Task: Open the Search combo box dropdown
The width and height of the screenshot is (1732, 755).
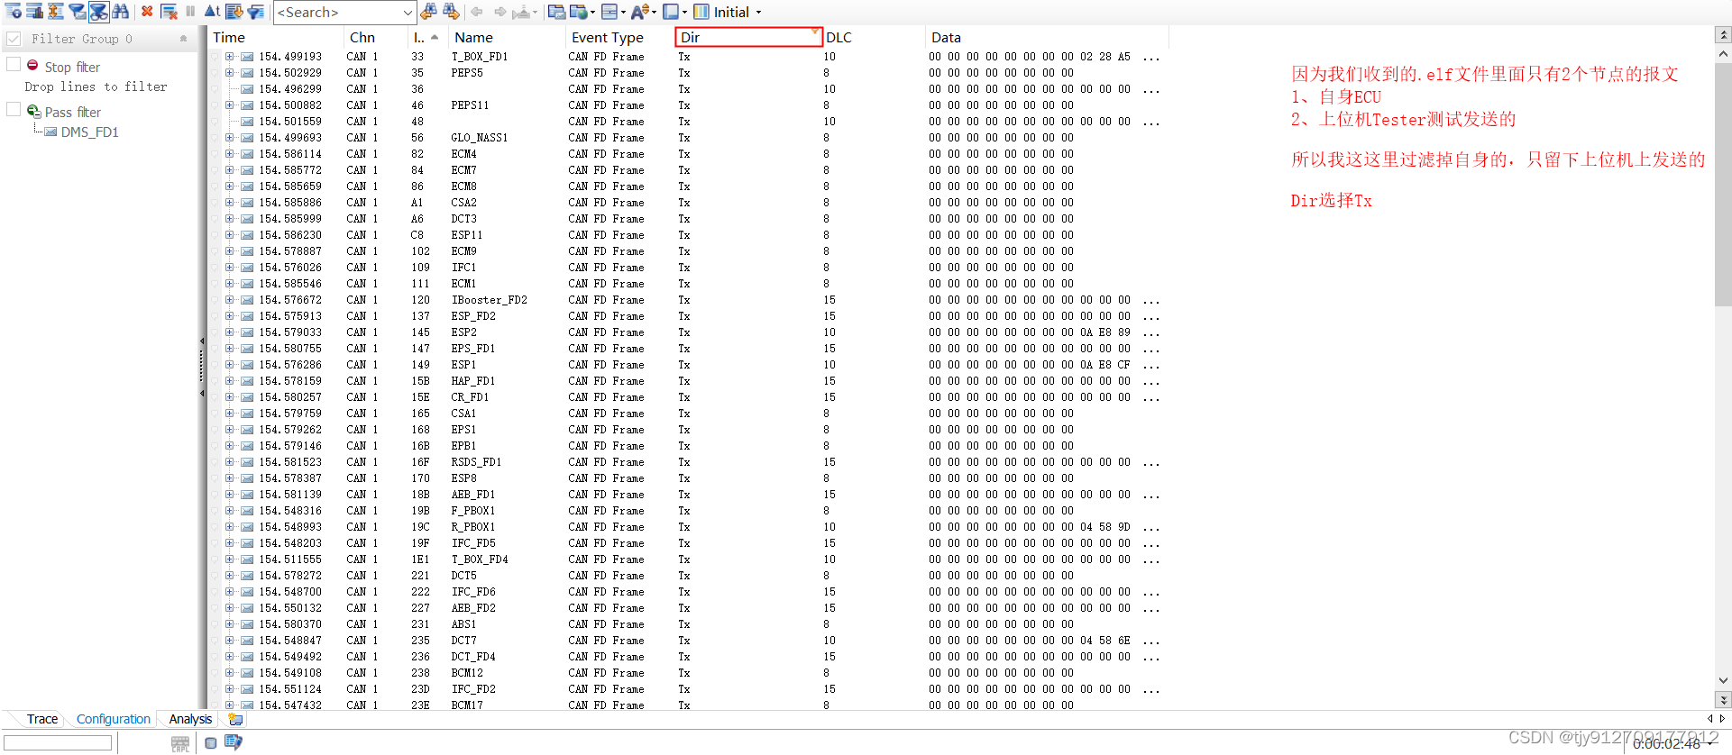Action: pos(408,13)
